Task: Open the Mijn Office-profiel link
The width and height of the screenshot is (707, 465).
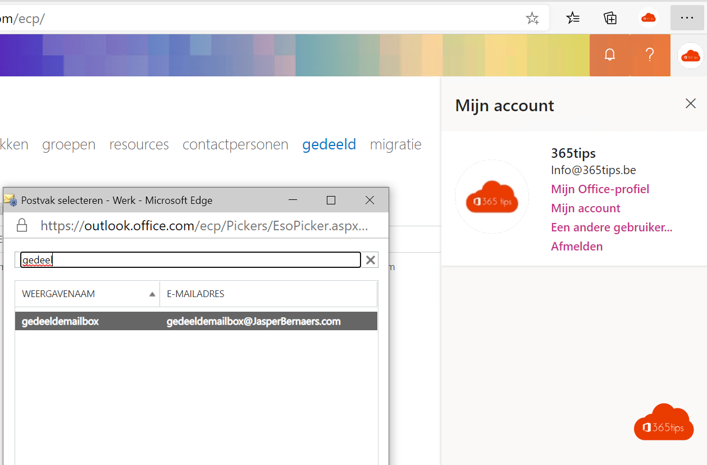Action: click(600, 189)
